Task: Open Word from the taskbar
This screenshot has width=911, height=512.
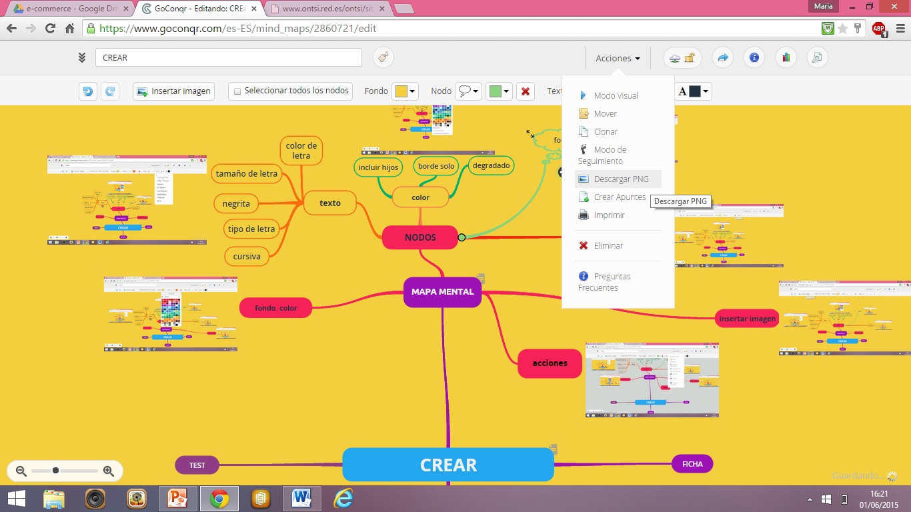Action: pyautogui.click(x=302, y=499)
